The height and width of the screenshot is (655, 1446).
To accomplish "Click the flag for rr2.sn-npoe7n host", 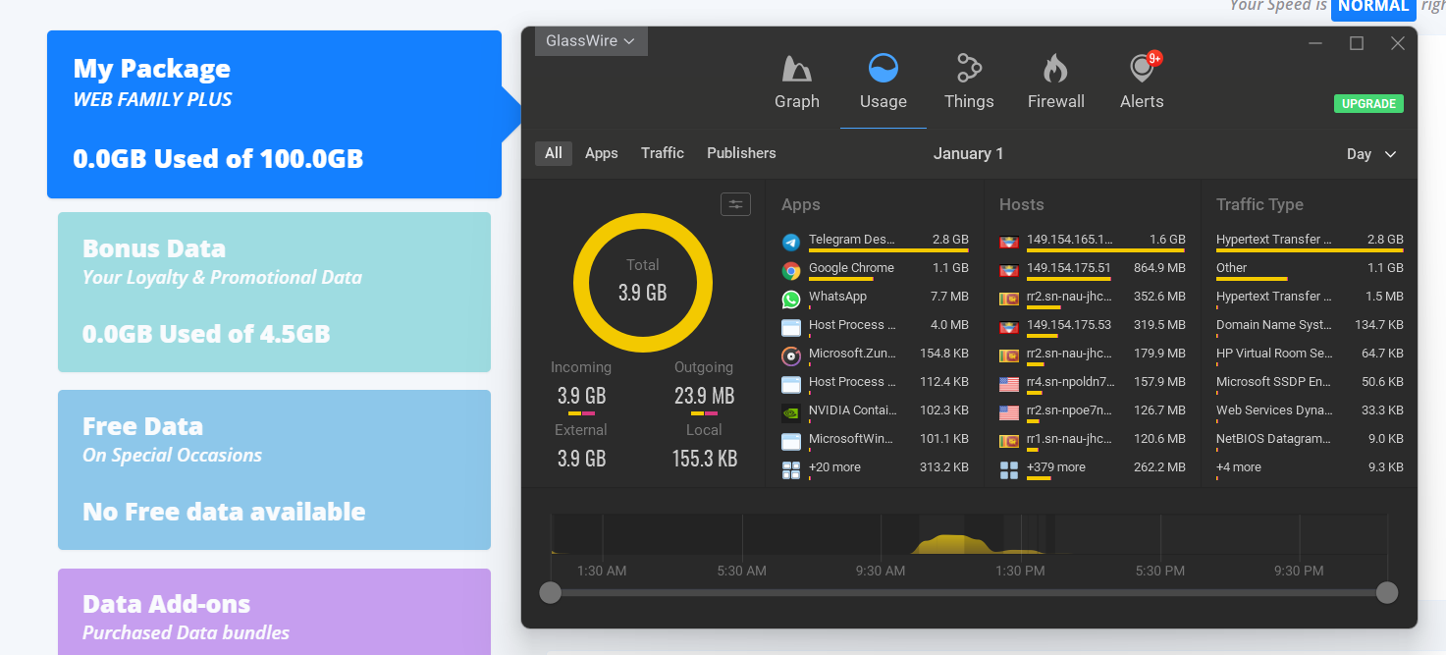I will (1009, 412).
